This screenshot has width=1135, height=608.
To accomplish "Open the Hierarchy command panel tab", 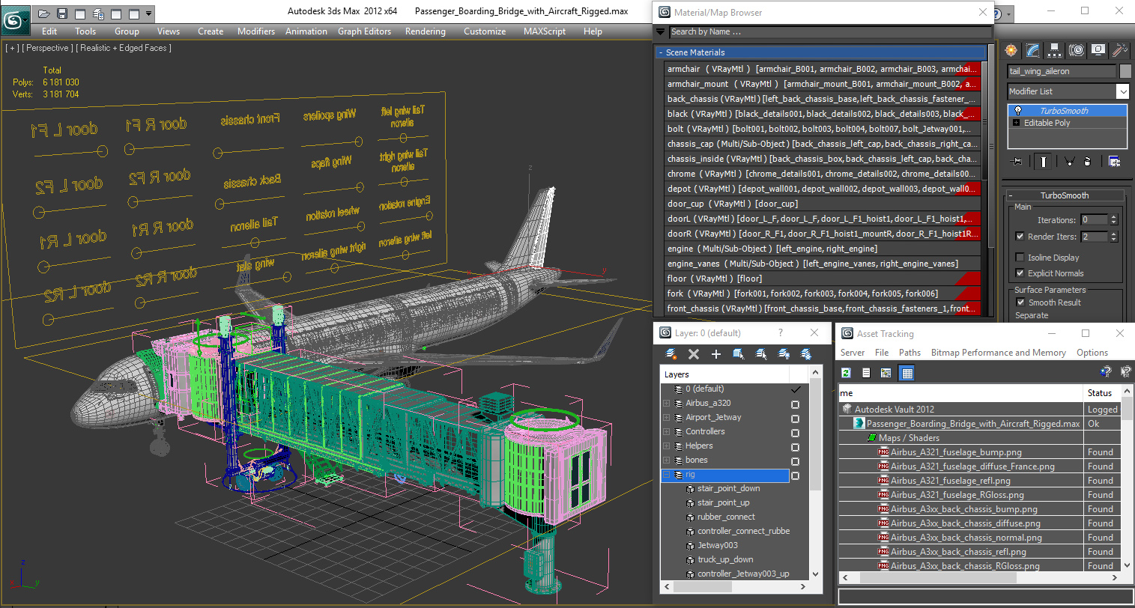I will click(x=1055, y=50).
